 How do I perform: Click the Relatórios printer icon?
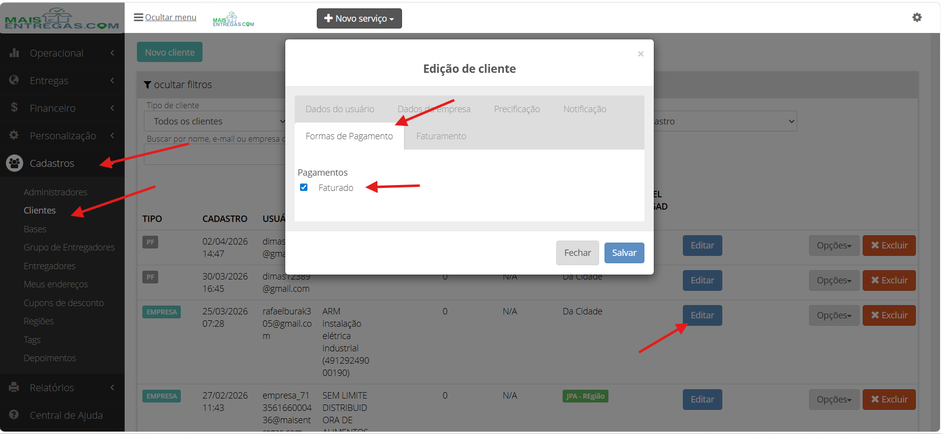click(x=14, y=387)
